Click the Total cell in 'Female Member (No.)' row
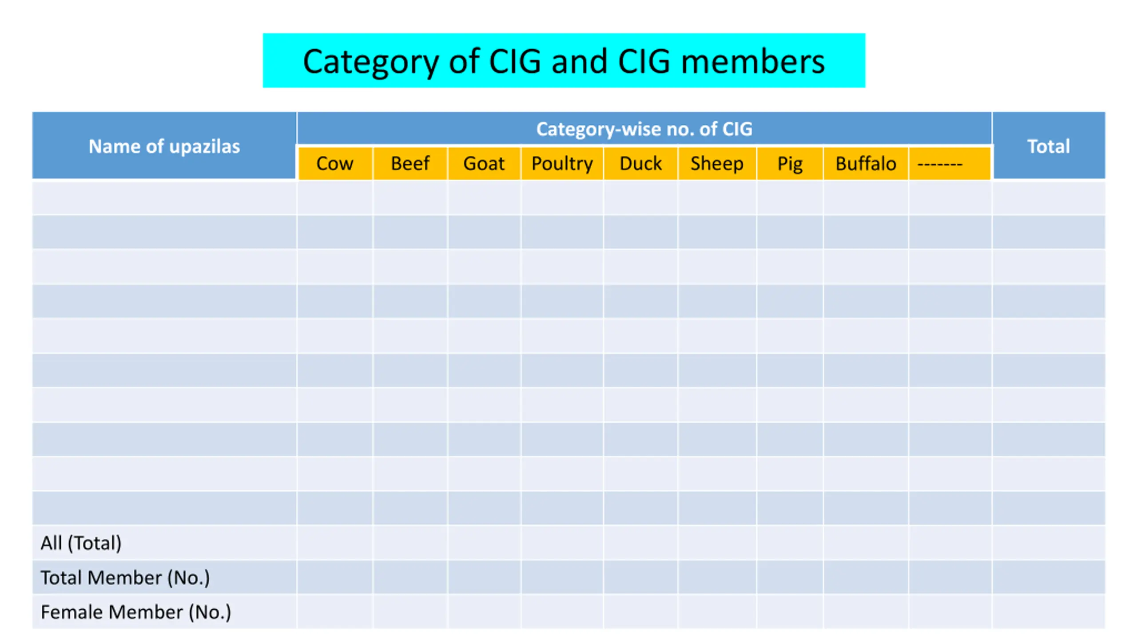This screenshot has height=639, width=1137. tap(1049, 612)
